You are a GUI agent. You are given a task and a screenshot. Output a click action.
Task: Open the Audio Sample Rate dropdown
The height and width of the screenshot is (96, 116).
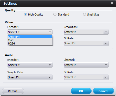(x=30, y=77)
